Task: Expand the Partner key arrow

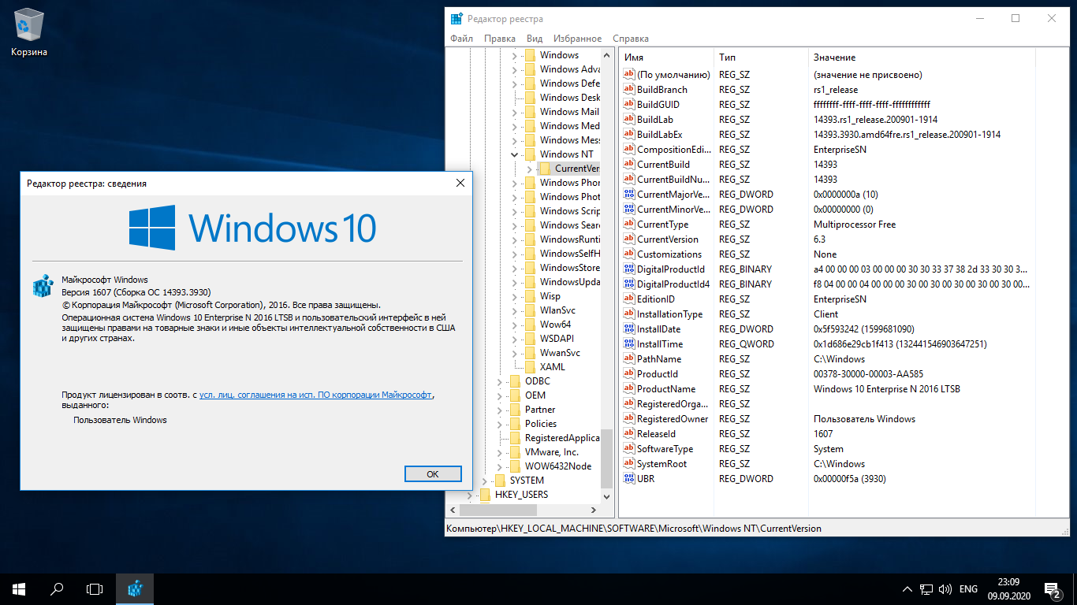Action: (x=499, y=409)
